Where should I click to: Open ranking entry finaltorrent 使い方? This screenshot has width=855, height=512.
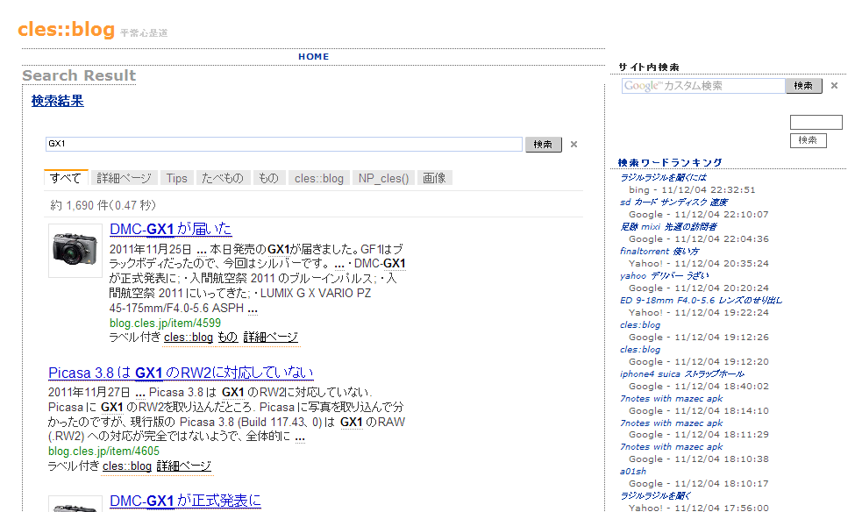coord(659,252)
